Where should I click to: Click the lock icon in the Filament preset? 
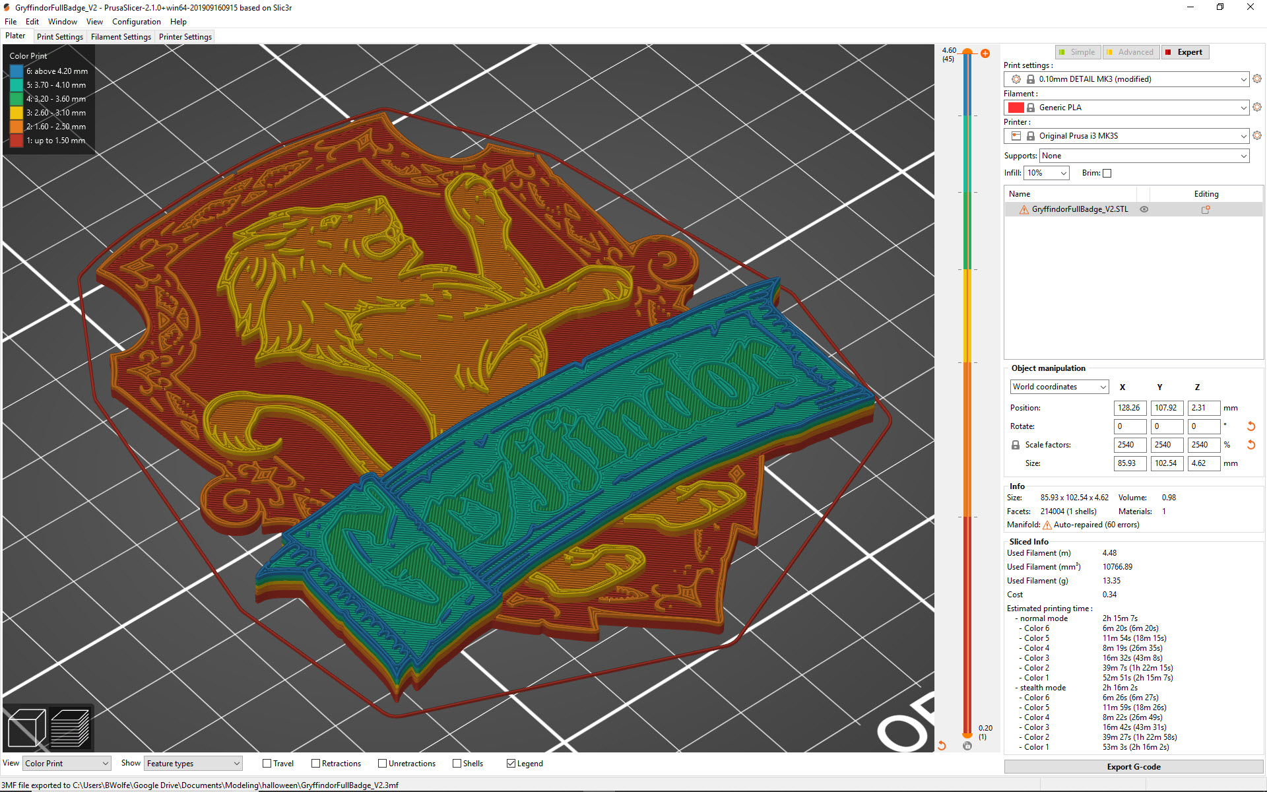(1031, 108)
